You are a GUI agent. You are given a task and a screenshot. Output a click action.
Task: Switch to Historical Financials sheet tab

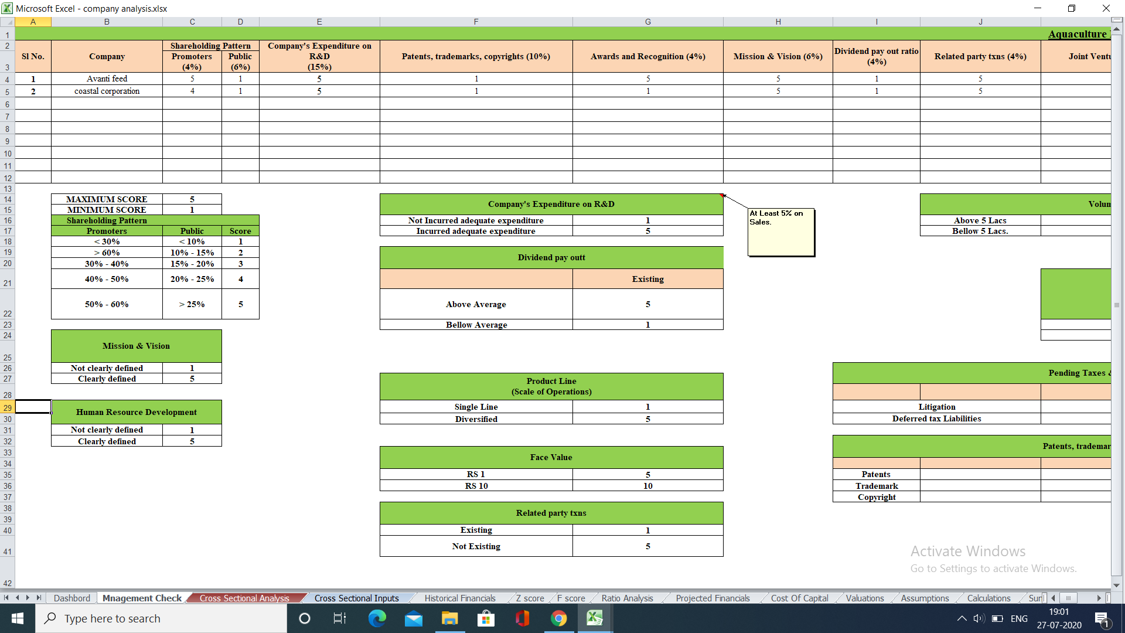click(460, 598)
